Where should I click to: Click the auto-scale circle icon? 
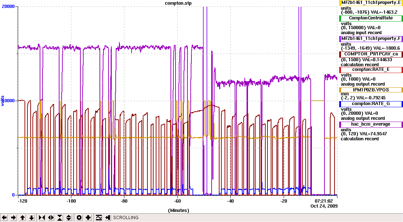click(x=79, y=218)
